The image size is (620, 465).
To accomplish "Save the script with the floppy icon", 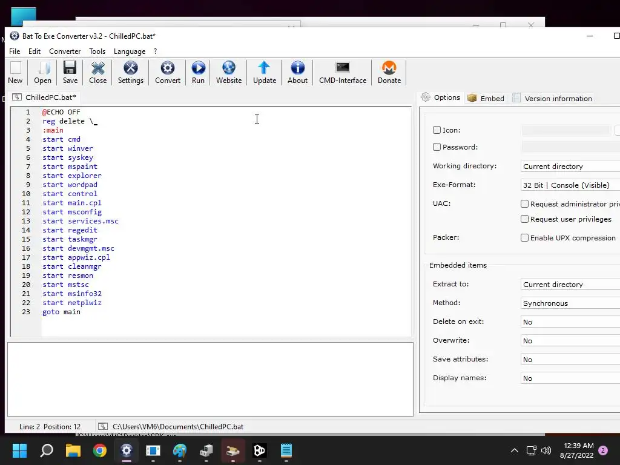I will [70, 73].
